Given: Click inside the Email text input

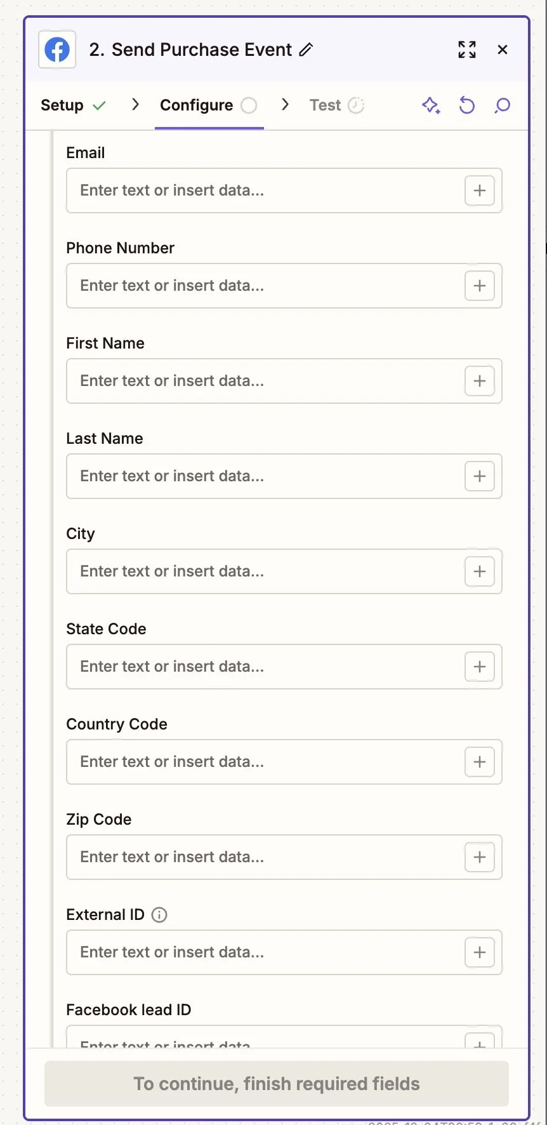Looking at the screenshot, I should click(x=254, y=190).
